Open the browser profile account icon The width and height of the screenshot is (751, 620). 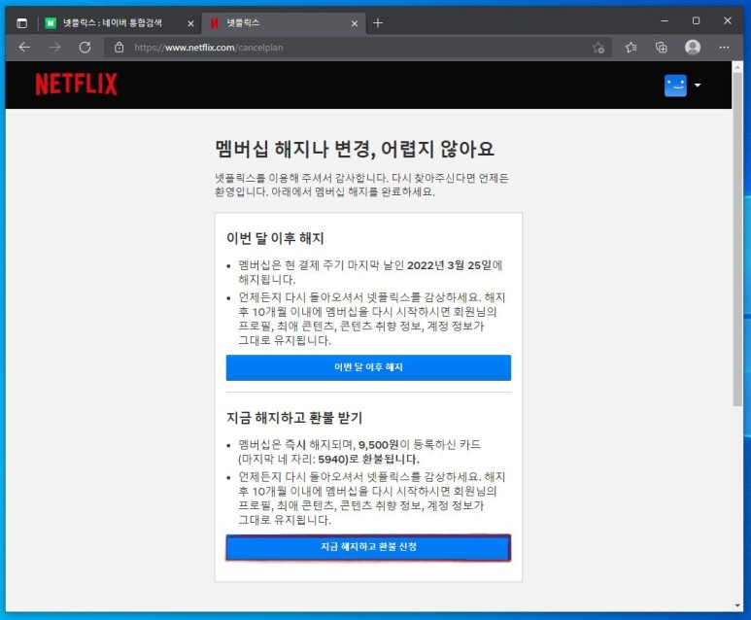click(693, 48)
